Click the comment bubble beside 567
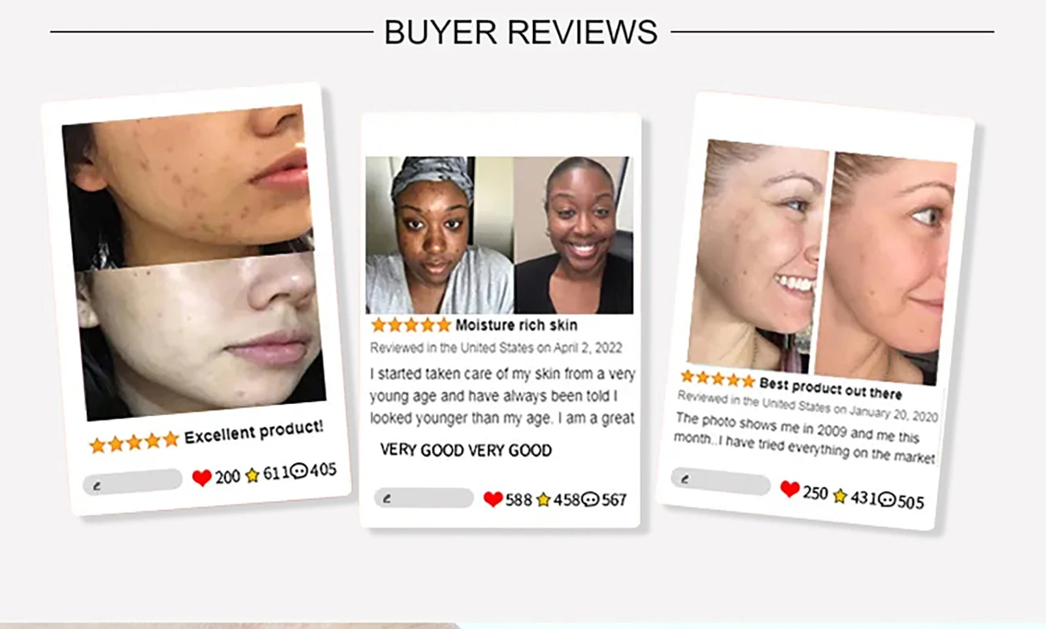Viewport: 1046px width, 629px height. click(590, 500)
